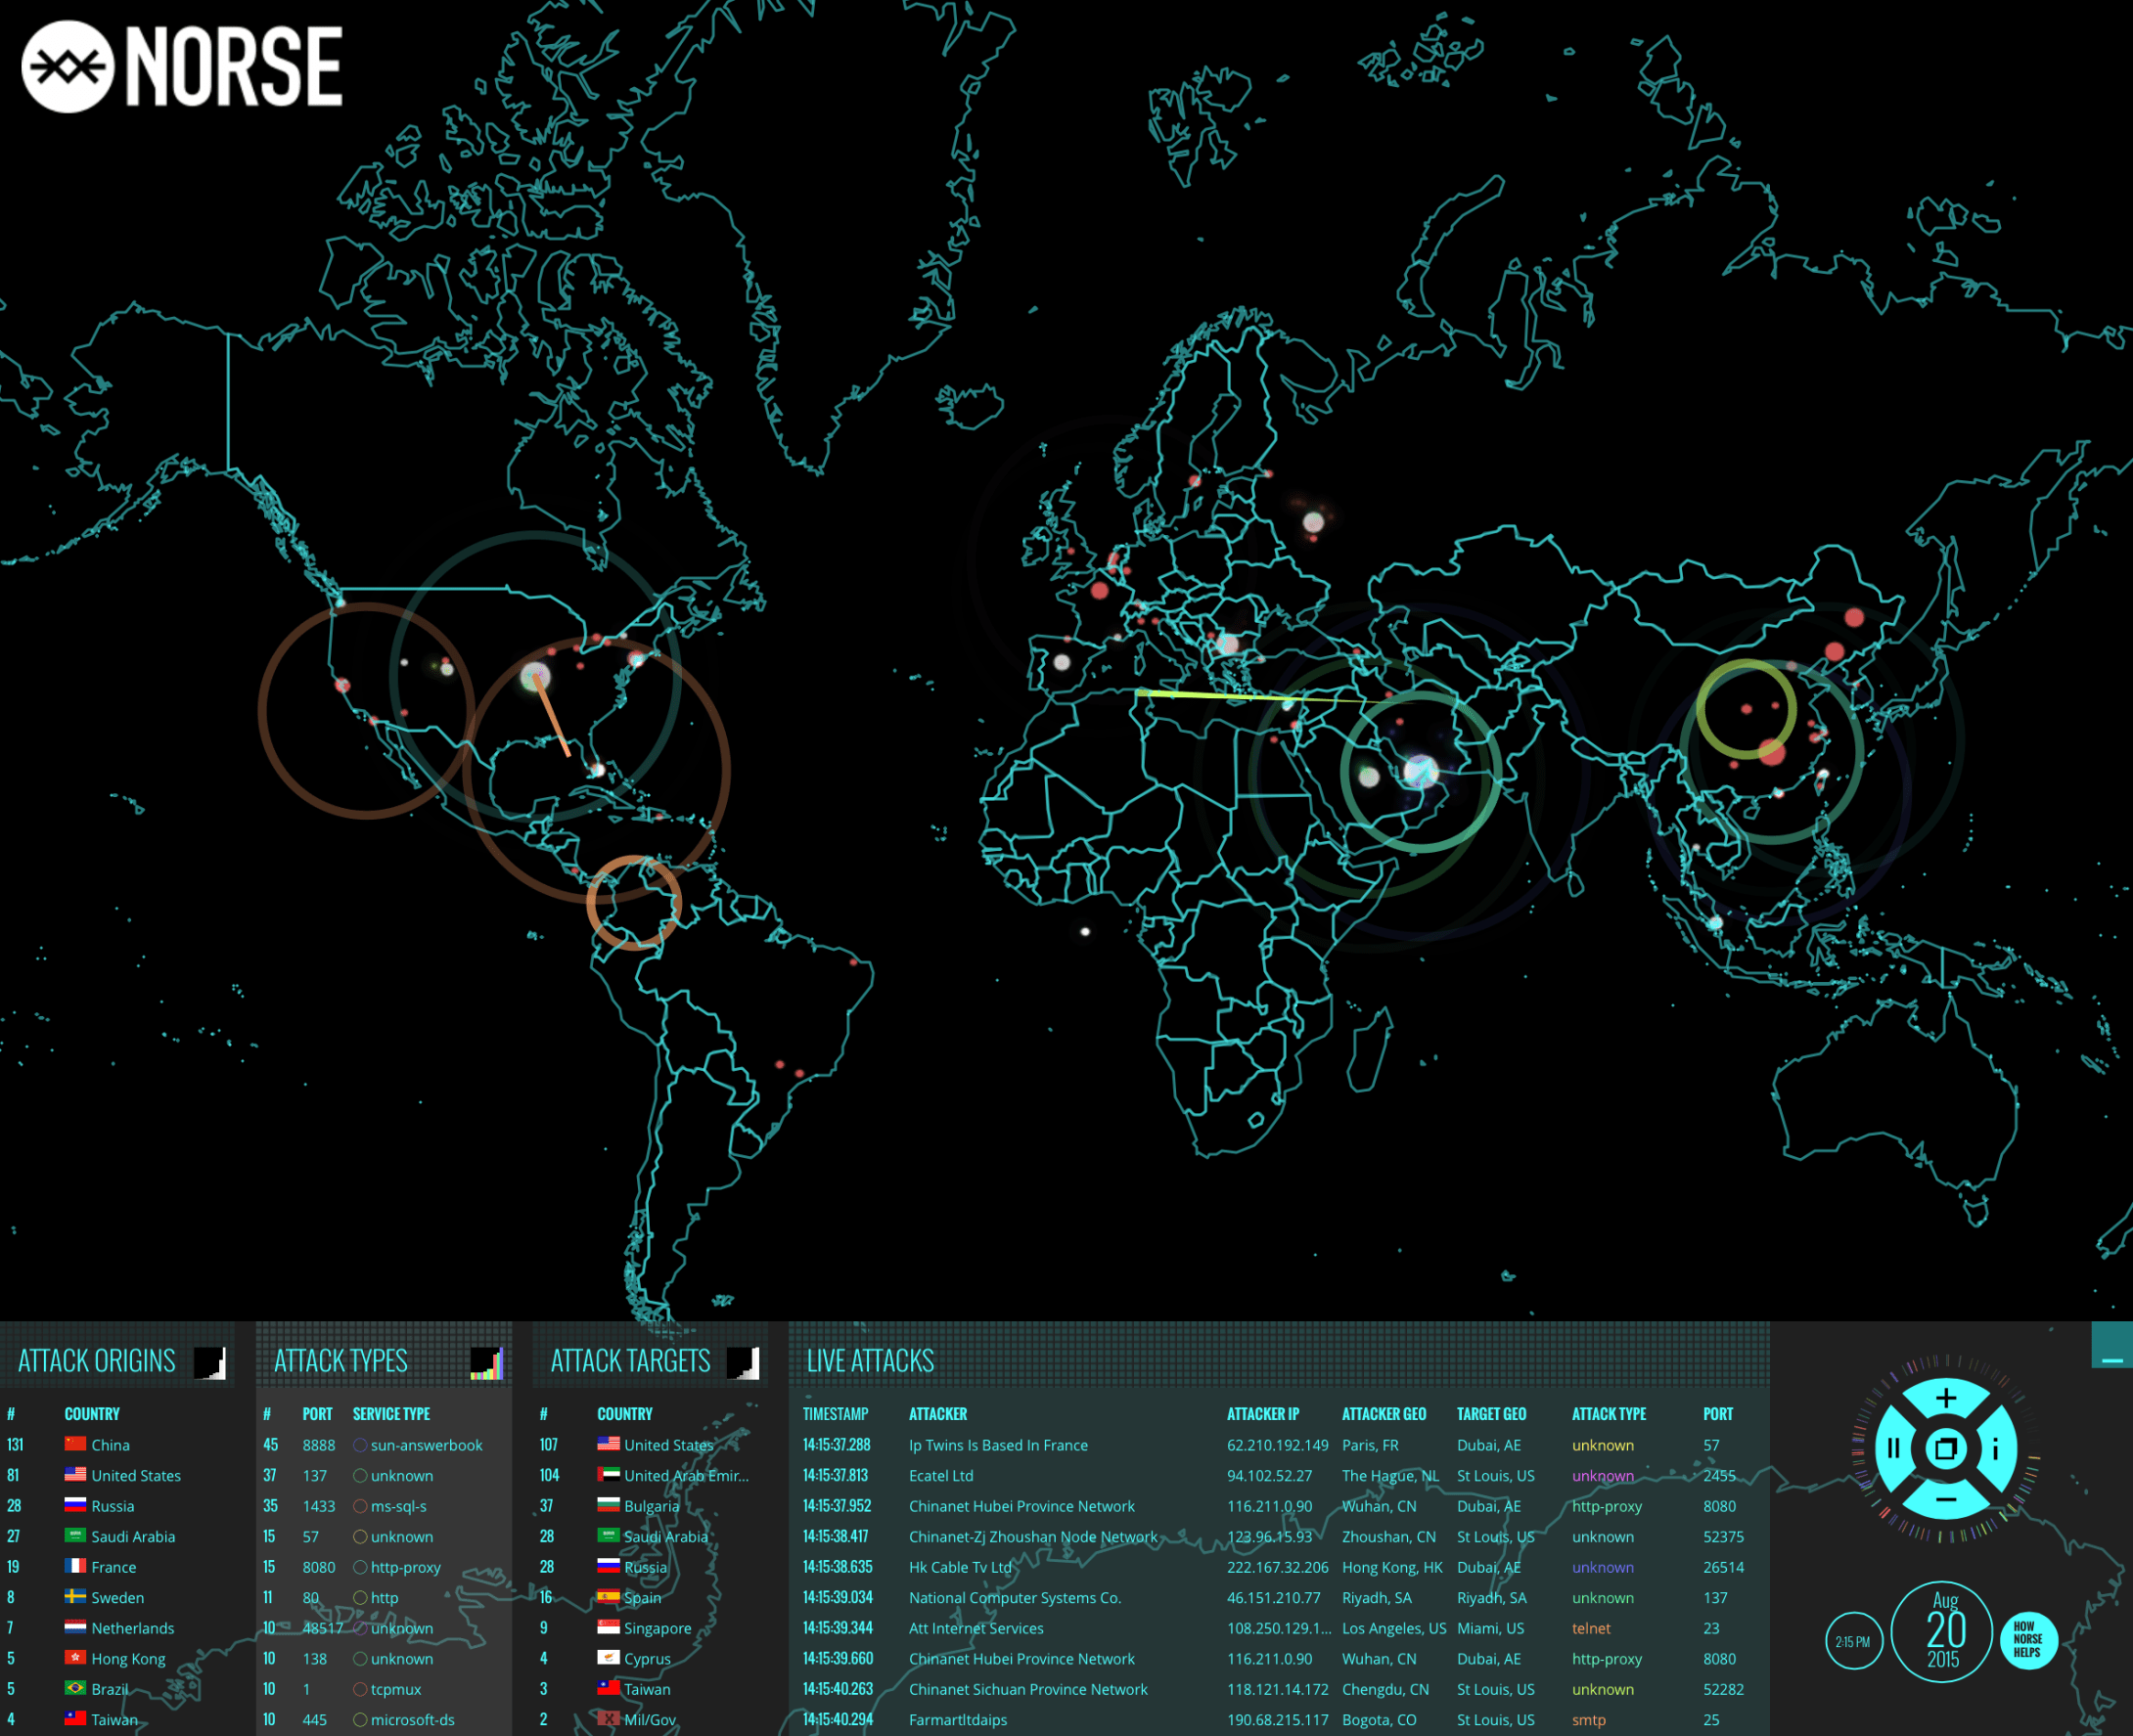Click the center overlapping-squares control icon
The width and height of the screenshot is (2133, 1736).
point(1945,1449)
